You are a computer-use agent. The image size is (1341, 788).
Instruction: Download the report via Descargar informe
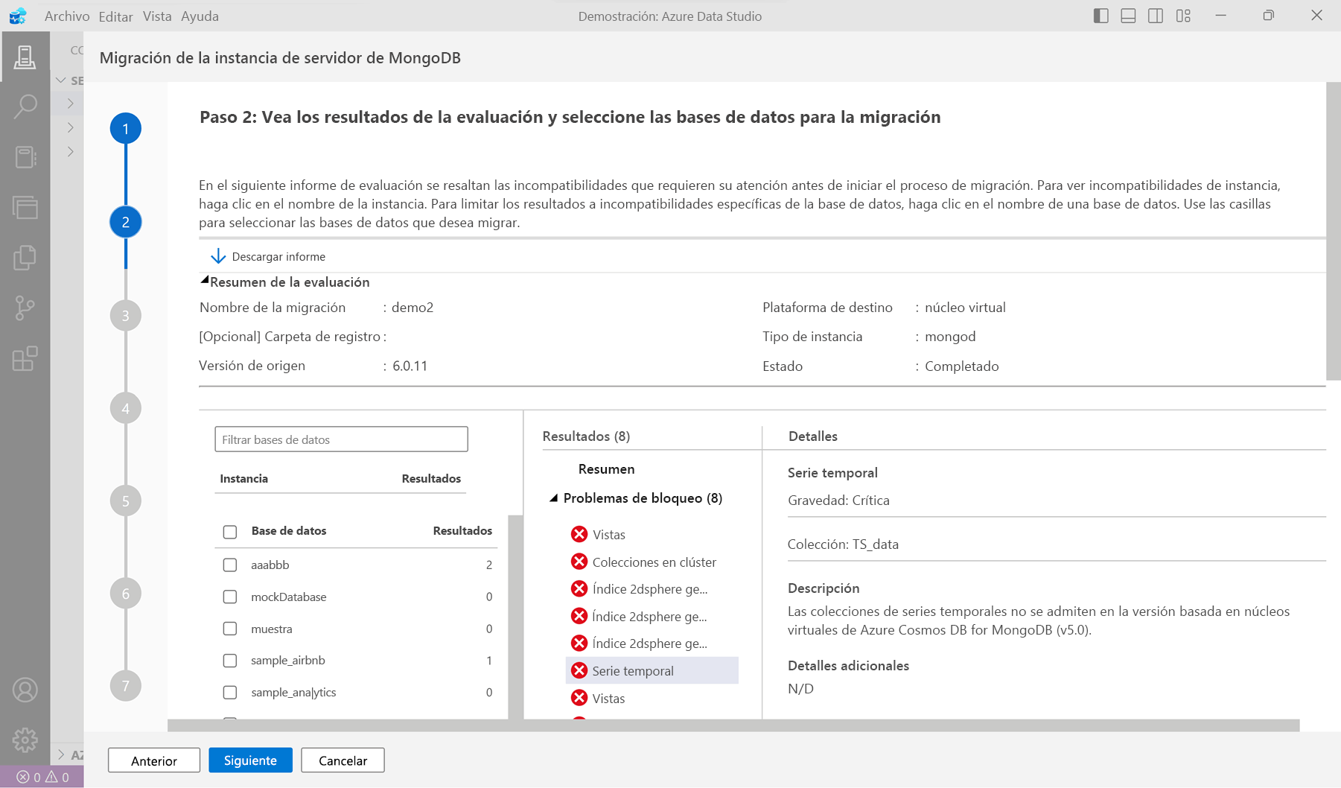point(267,256)
